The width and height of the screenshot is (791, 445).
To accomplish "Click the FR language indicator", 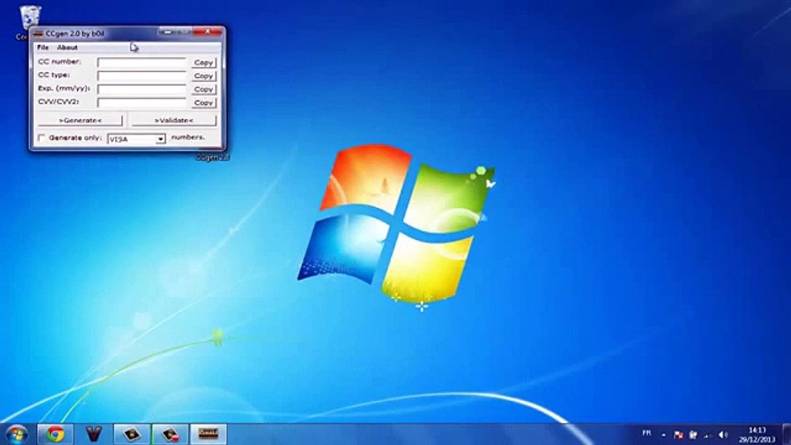I will coord(646,434).
